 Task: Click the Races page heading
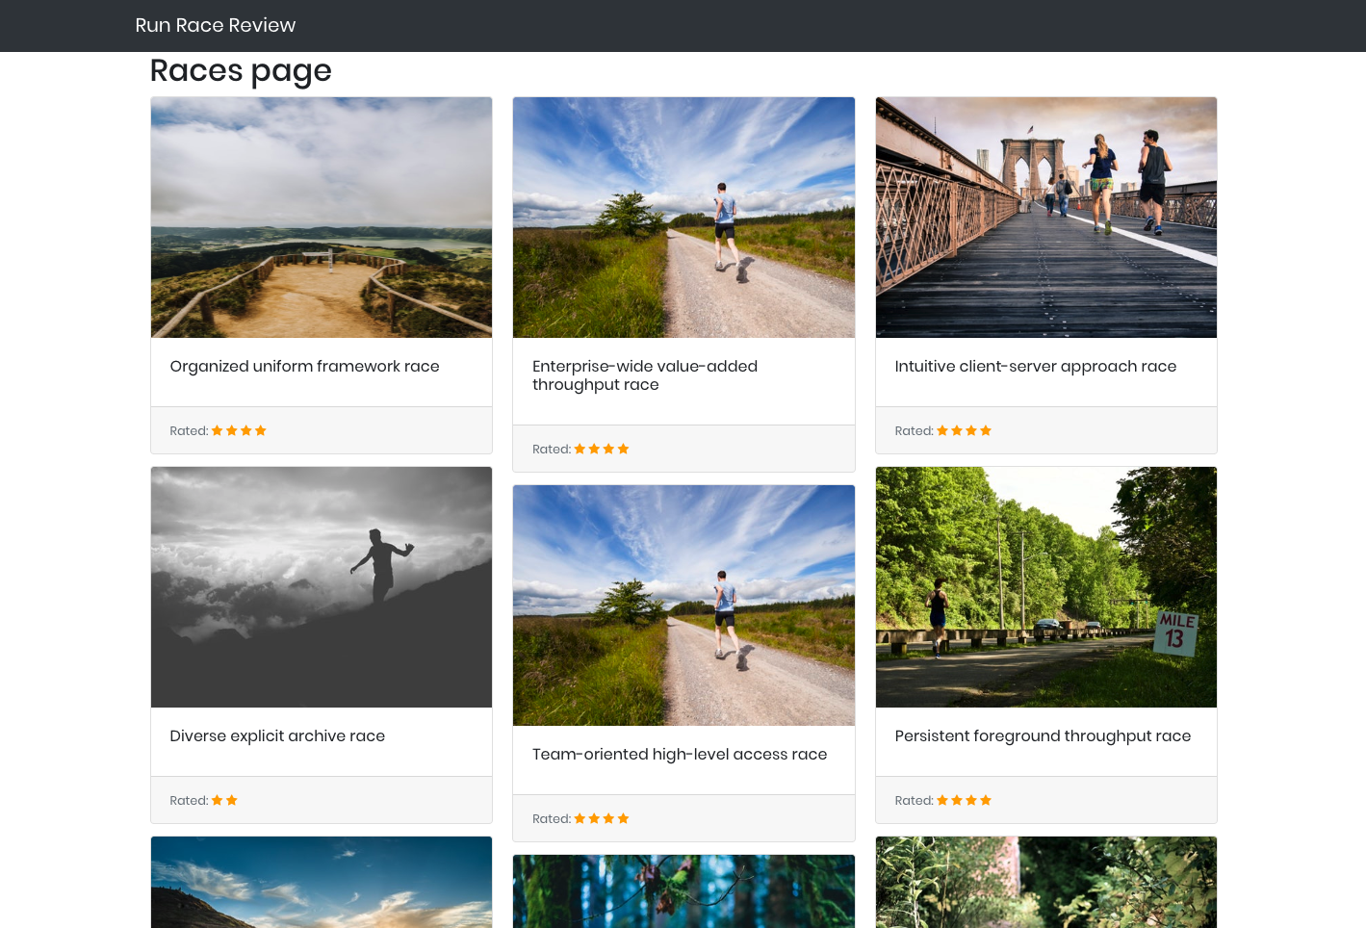241,71
